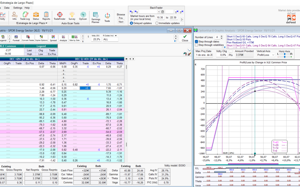Open the Settings menu
This screenshot has width=300, height=187.
(18, 8)
